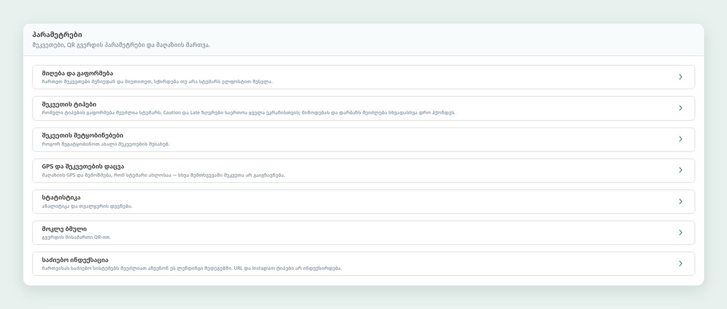Click subtitle starting "შეკვეთები, QR გვერდის"
Viewport: 727px width, 309px height.
[x=121, y=45]
